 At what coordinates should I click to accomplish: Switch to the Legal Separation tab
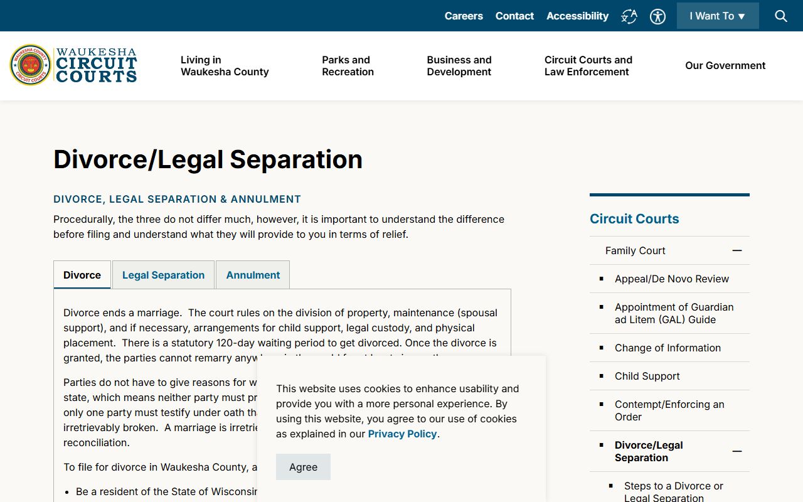click(163, 275)
